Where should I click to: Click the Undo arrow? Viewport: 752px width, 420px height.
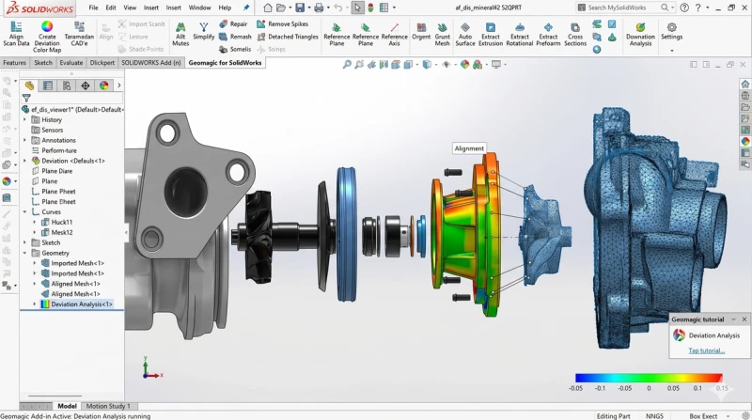[337, 8]
